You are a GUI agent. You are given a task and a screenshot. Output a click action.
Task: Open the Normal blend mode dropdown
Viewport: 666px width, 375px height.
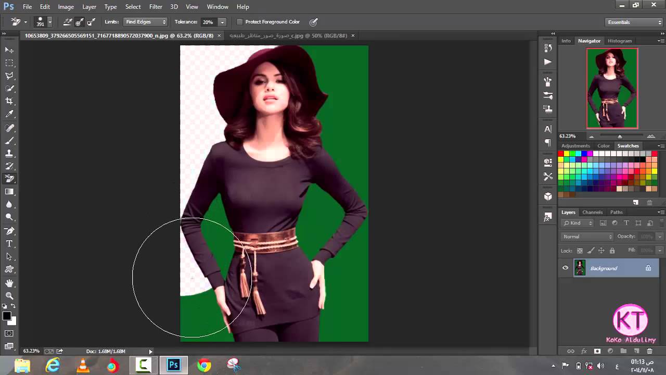point(587,236)
